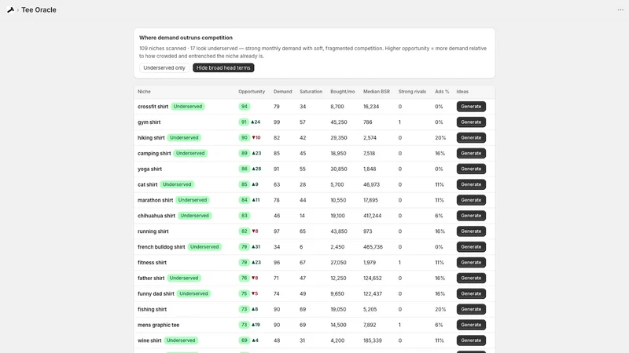Click the Ideas column header
Screen dimensions: 629x353
coord(462,92)
